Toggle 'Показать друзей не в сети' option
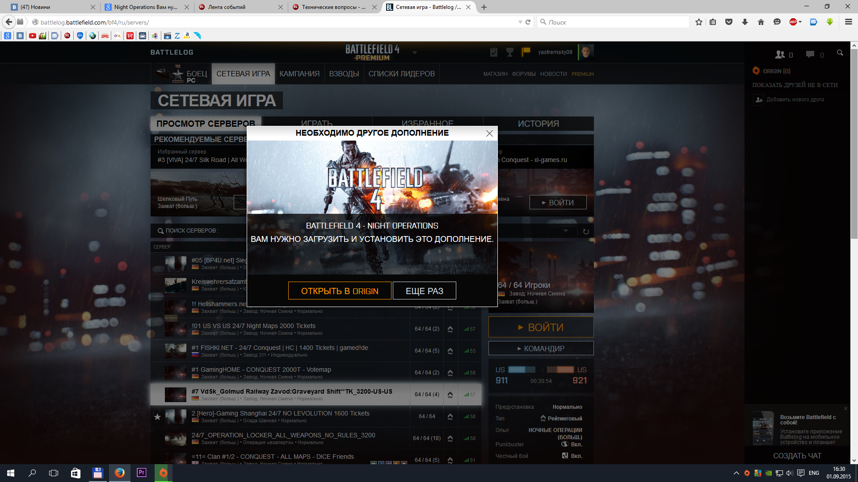The image size is (858, 482). (796, 84)
